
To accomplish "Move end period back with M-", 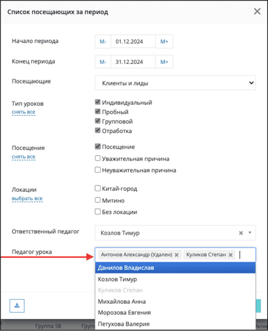I will click(x=103, y=62).
